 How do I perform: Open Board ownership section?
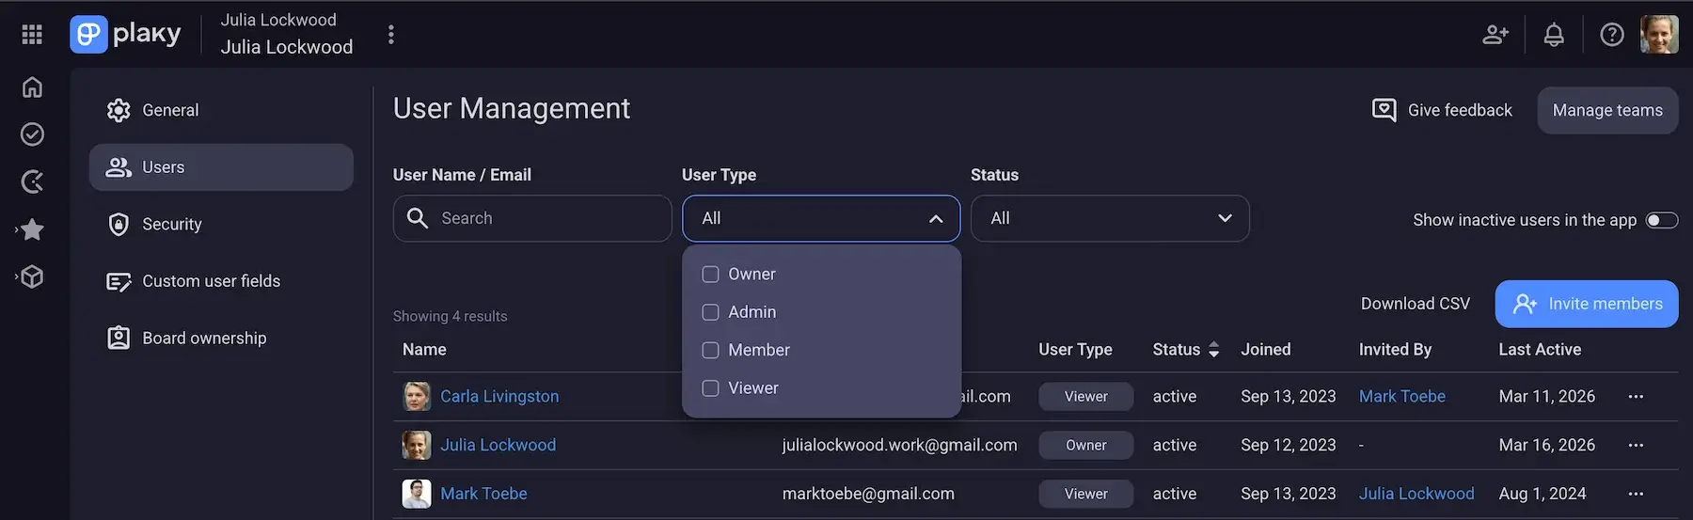(x=221, y=339)
